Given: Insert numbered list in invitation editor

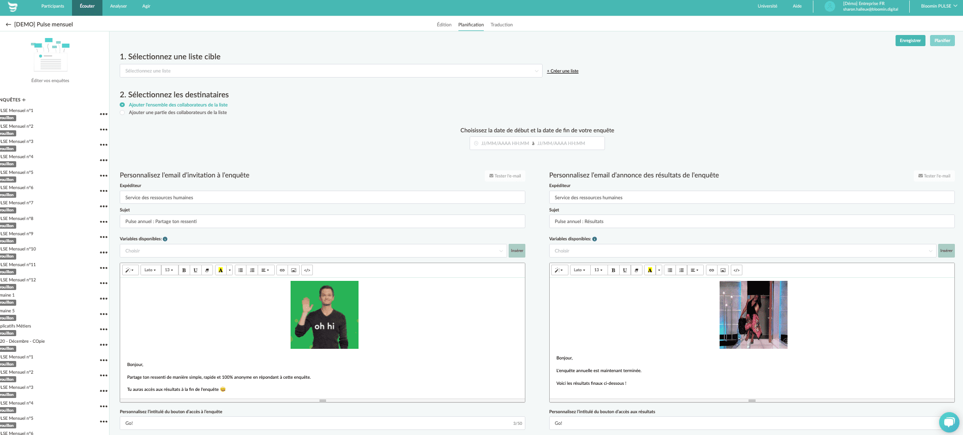Looking at the screenshot, I should click(252, 270).
